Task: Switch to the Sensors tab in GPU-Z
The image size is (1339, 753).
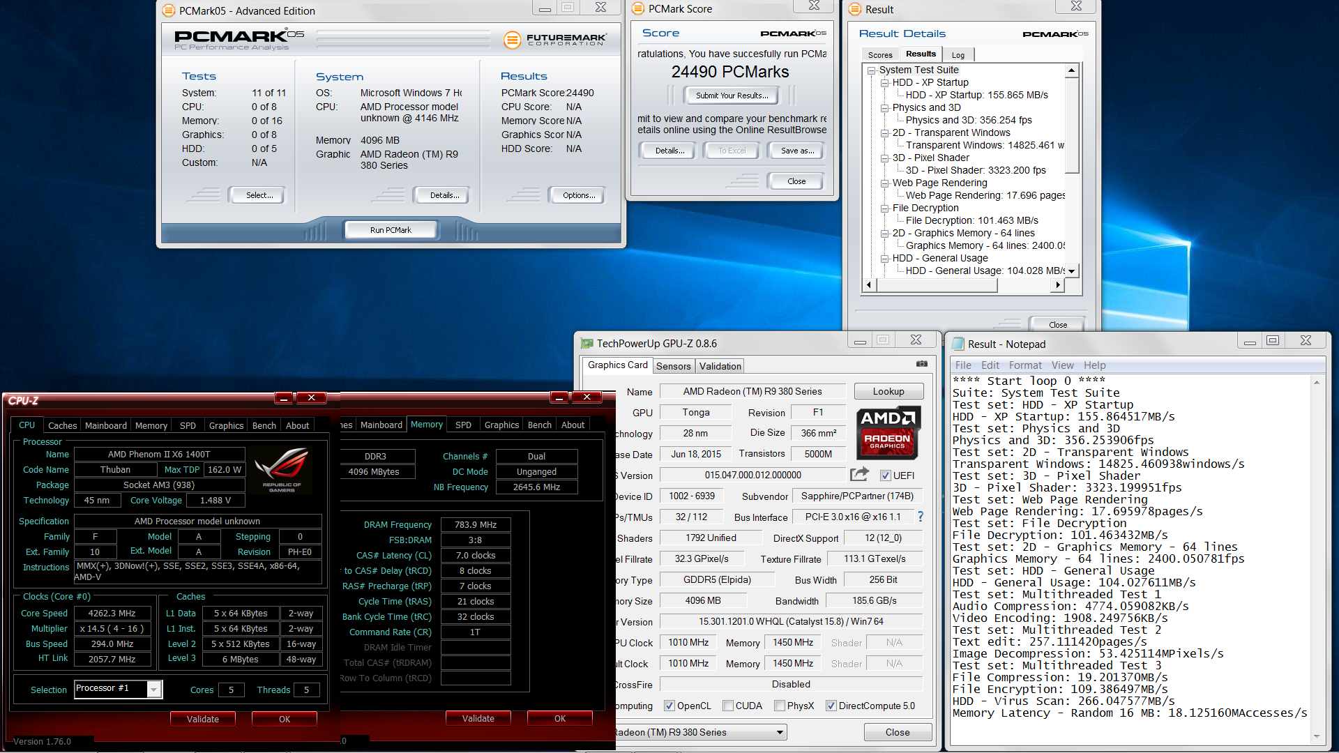Action: point(673,366)
